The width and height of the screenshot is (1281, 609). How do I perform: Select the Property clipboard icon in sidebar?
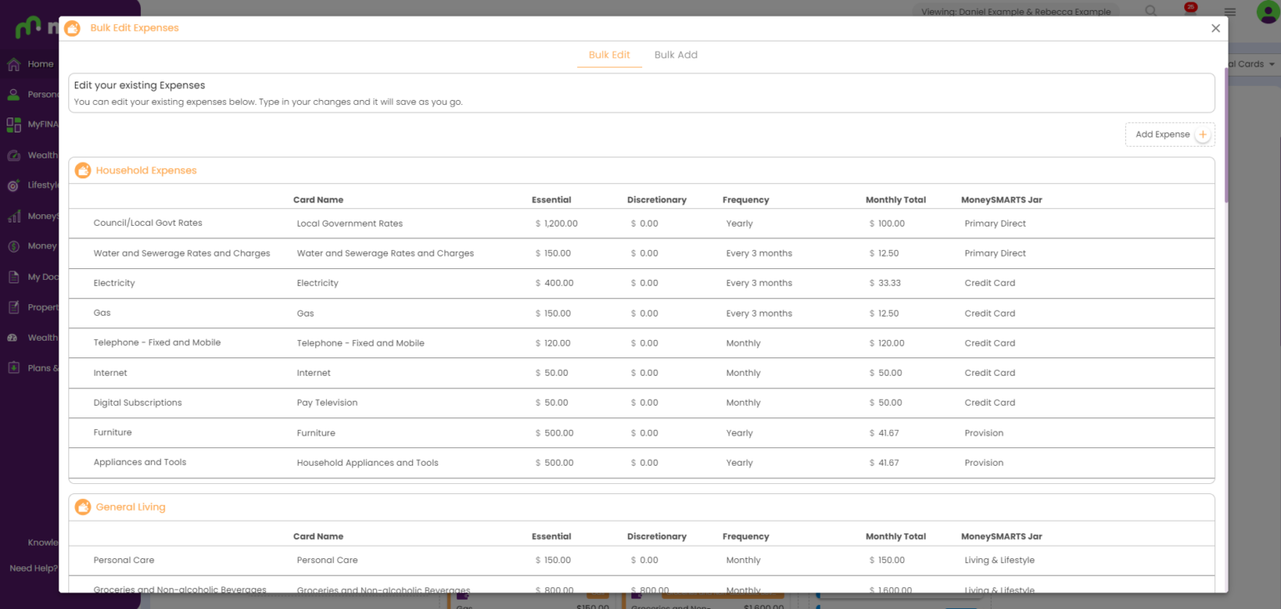[13, 307]
